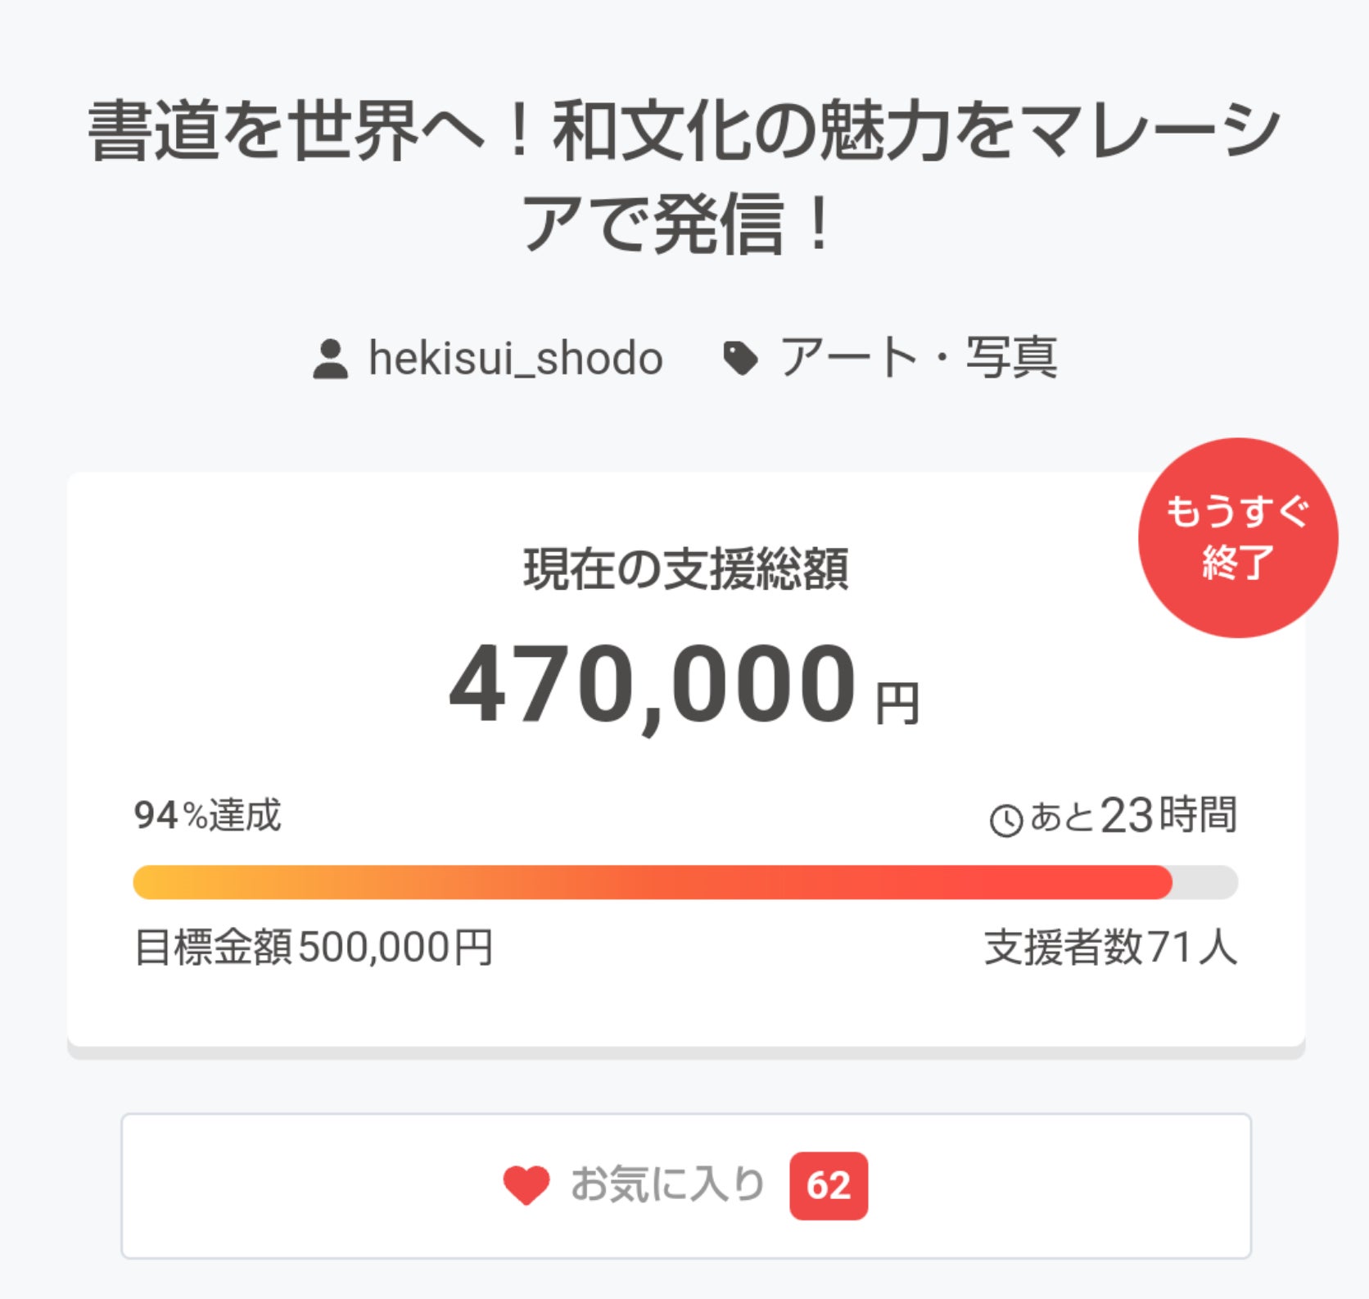Viewport: 1369px width, 1299px height.
Task: Click the filled orange-red progress bar
Action: (x=652, y=882)
